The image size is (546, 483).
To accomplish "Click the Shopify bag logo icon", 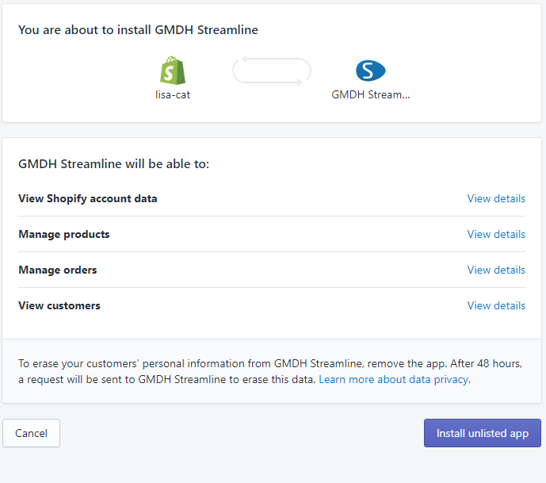I will (172, 71).
